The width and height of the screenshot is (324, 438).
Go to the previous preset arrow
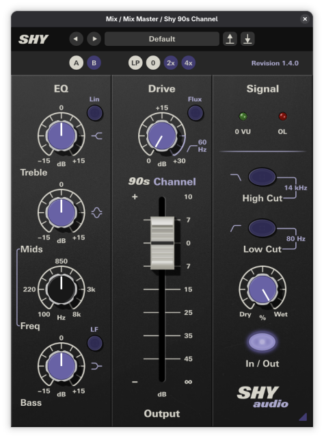(x=76, y=39)
